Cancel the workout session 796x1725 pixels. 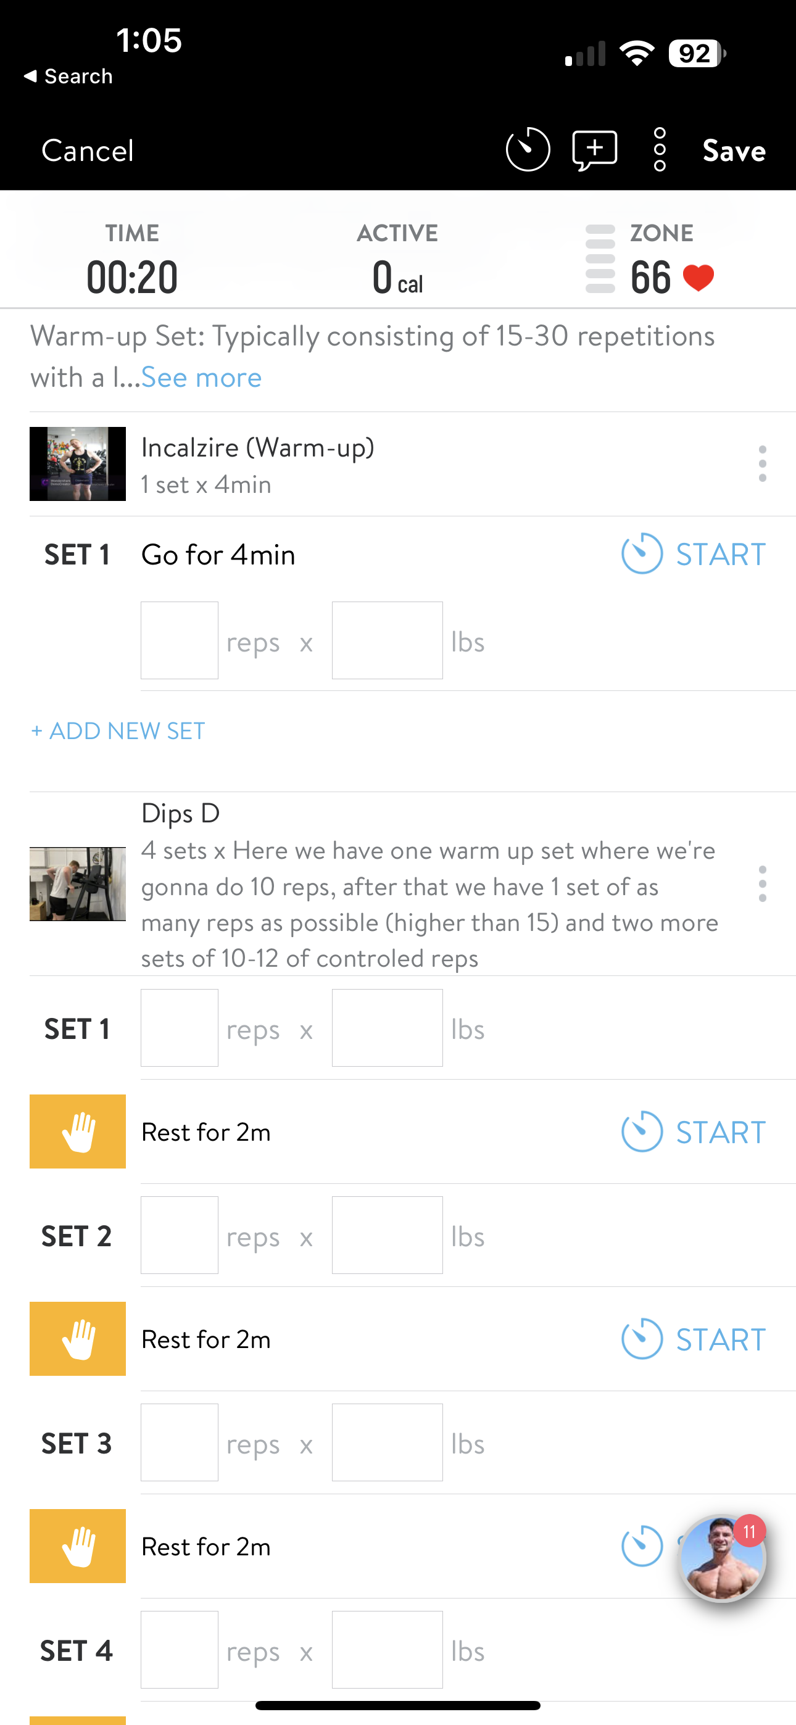point(88,151)
